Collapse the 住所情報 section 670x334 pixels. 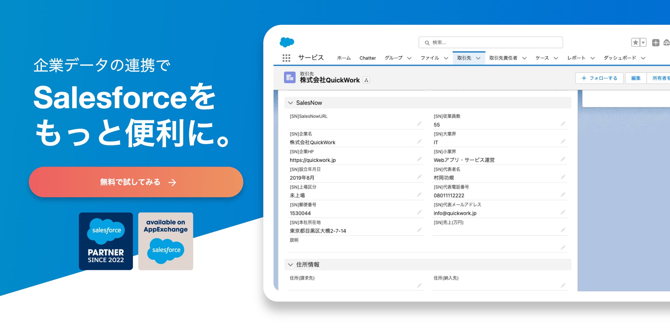(290, 265)
